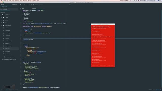Open the .buckconfig file
The width and height of the screenshot is (162, 91).
(x=8, y=31)
